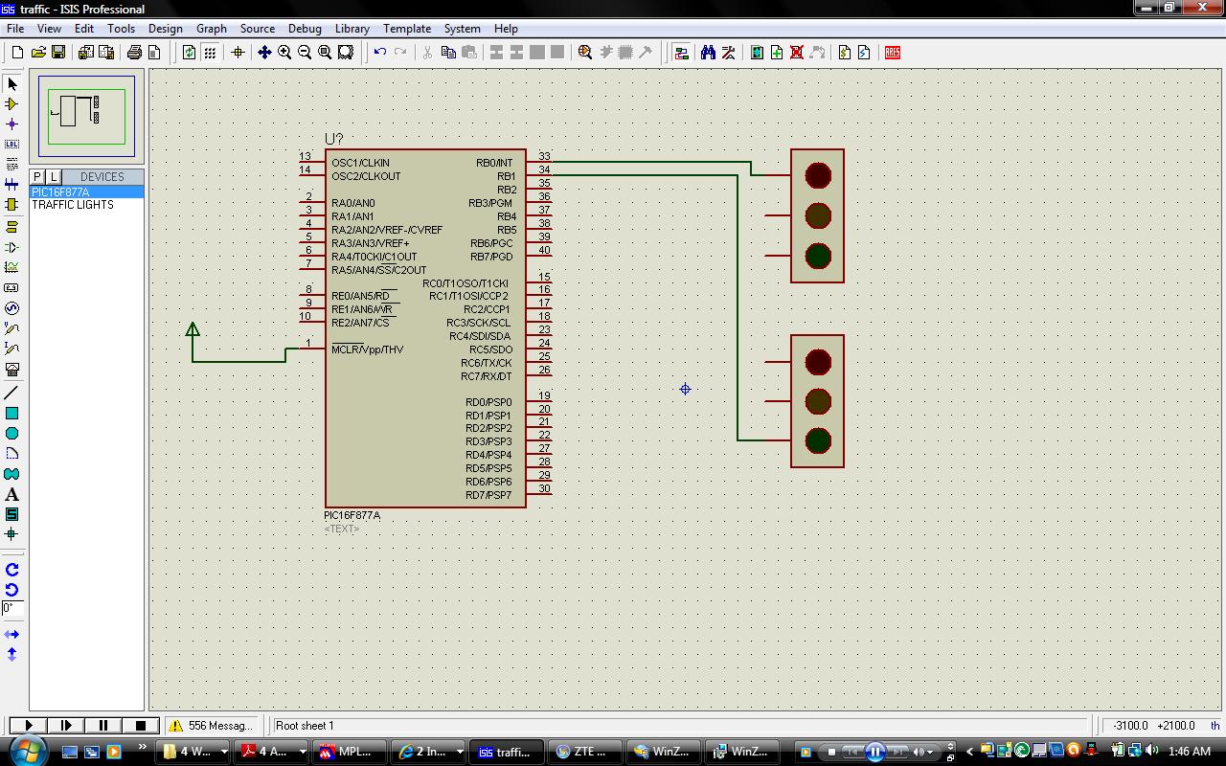The height and width of the screenshot is (766, 1226).
Task: Select the 2D line drawing tool
Action: pos(12,393)
